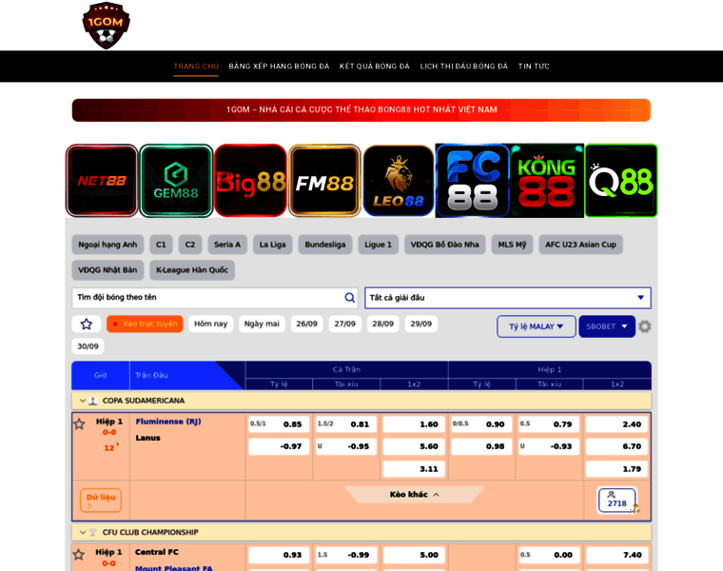Select the Ngày mai date tab
Viewport: 723px width, 571px height.
click(x=262, y=324)
